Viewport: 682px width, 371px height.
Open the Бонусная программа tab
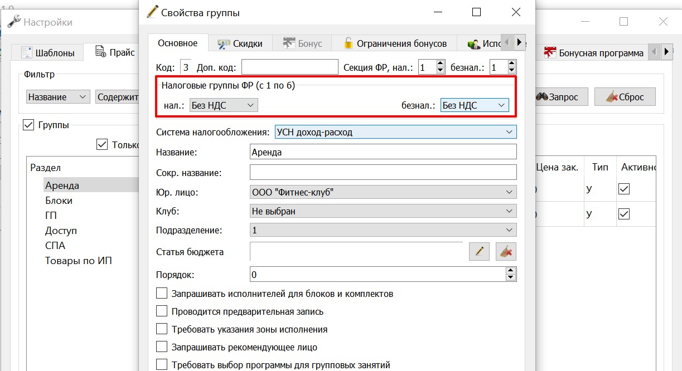pyautogui.click(x=594, y=53)
